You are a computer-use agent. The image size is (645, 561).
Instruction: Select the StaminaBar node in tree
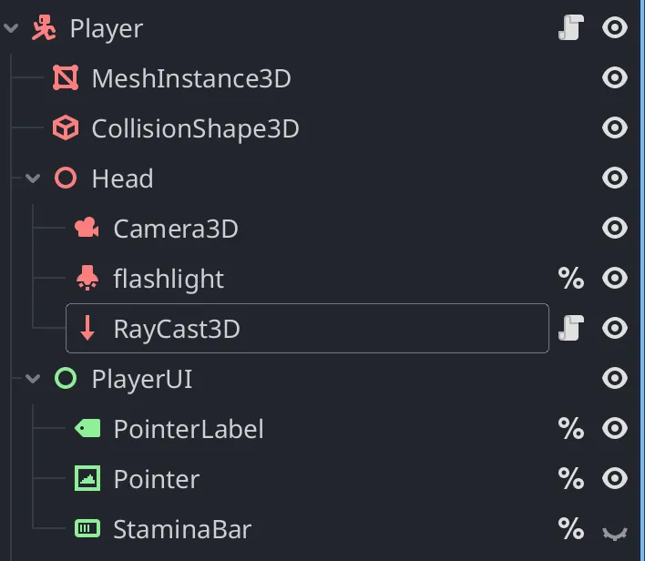coord(182,529)
